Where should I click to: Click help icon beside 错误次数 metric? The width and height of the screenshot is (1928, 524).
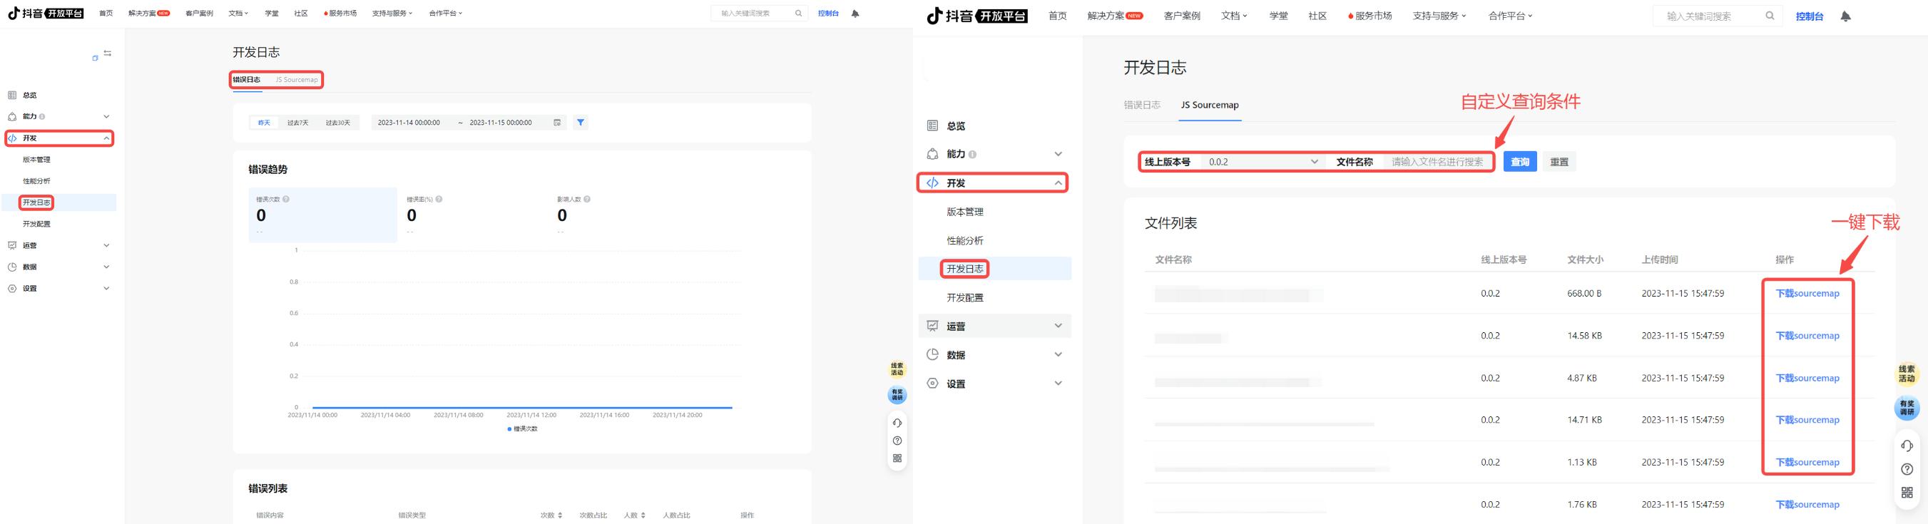[286, 199]
